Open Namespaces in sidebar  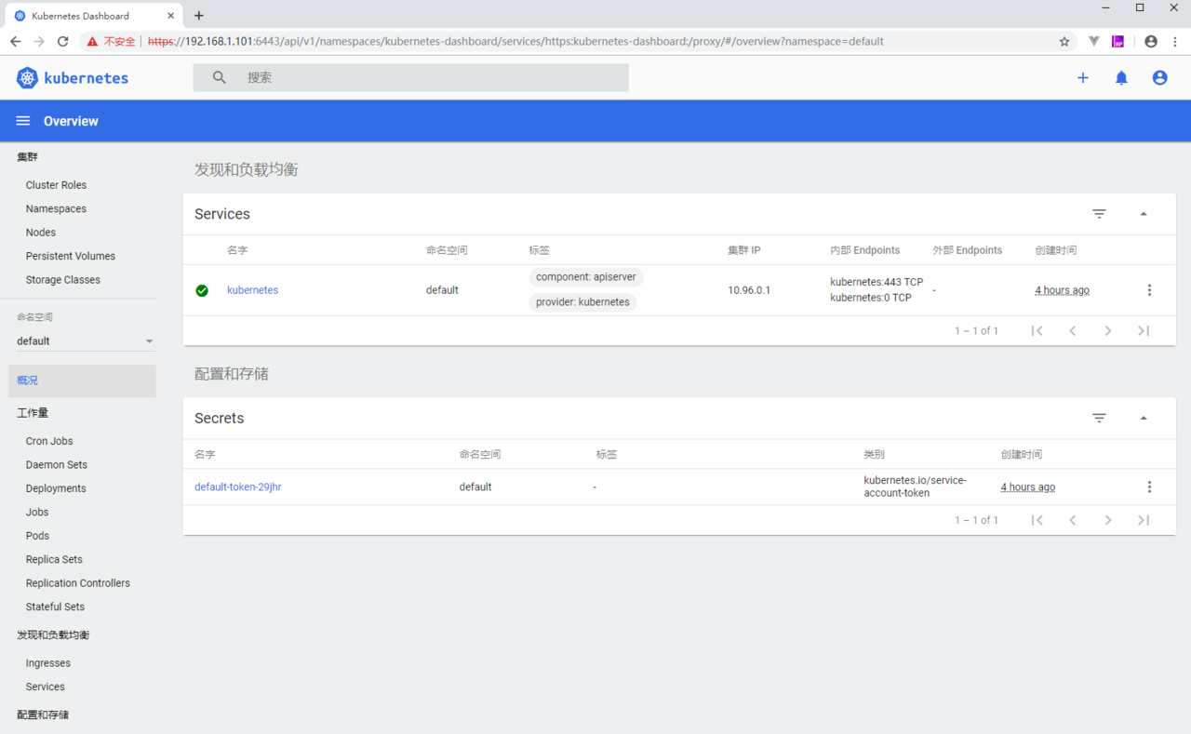[56, 209]
